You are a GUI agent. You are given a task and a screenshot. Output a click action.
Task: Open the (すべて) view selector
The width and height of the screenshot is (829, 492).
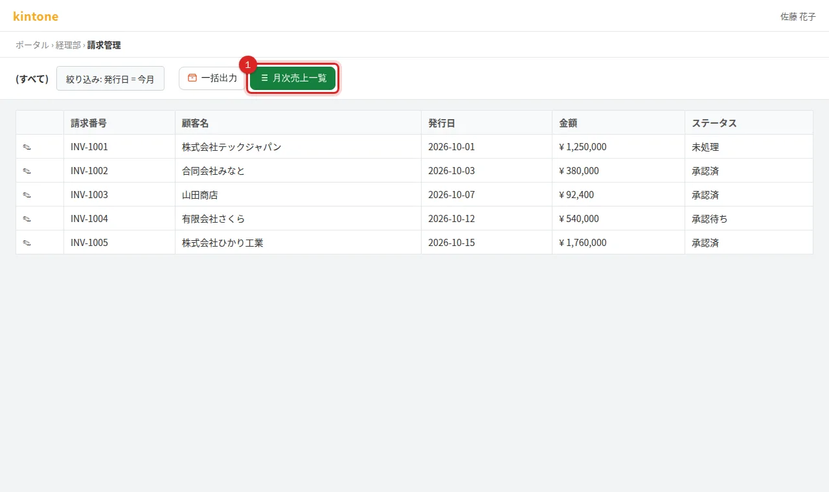click(x=32, y=79)
